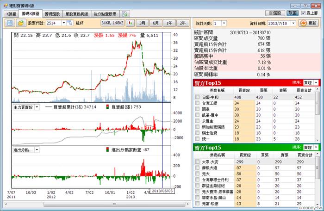
Task: Select the 瑞士信貸 buyer row name
Action: click(x=210, y=133)
